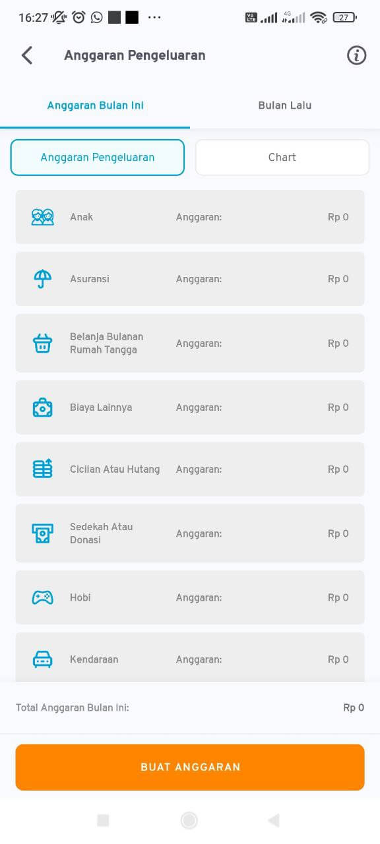This screenshot has height=844, width=380.
Task: Tap the Asuransi umbrella icon
Action: point(42,278)
